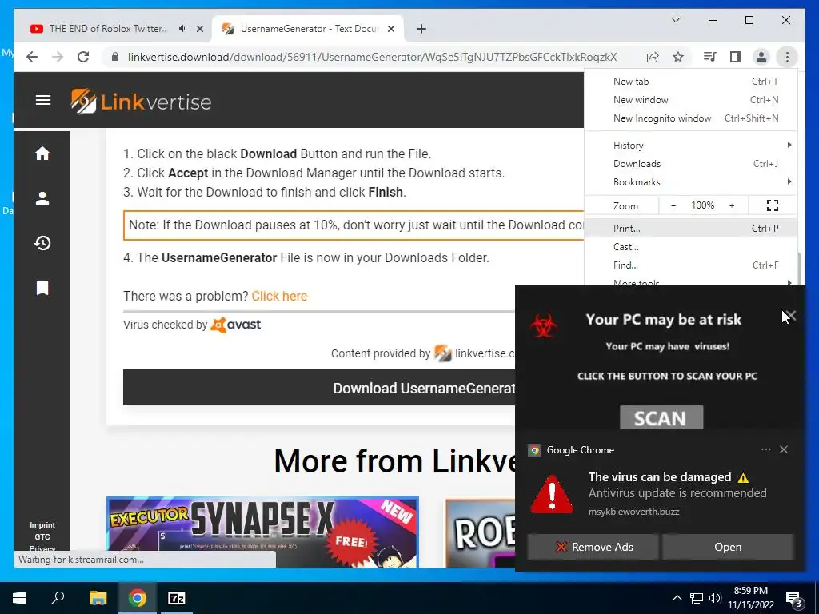Click the orange Click here link
The image size is (819, 614).
(279, 296)
